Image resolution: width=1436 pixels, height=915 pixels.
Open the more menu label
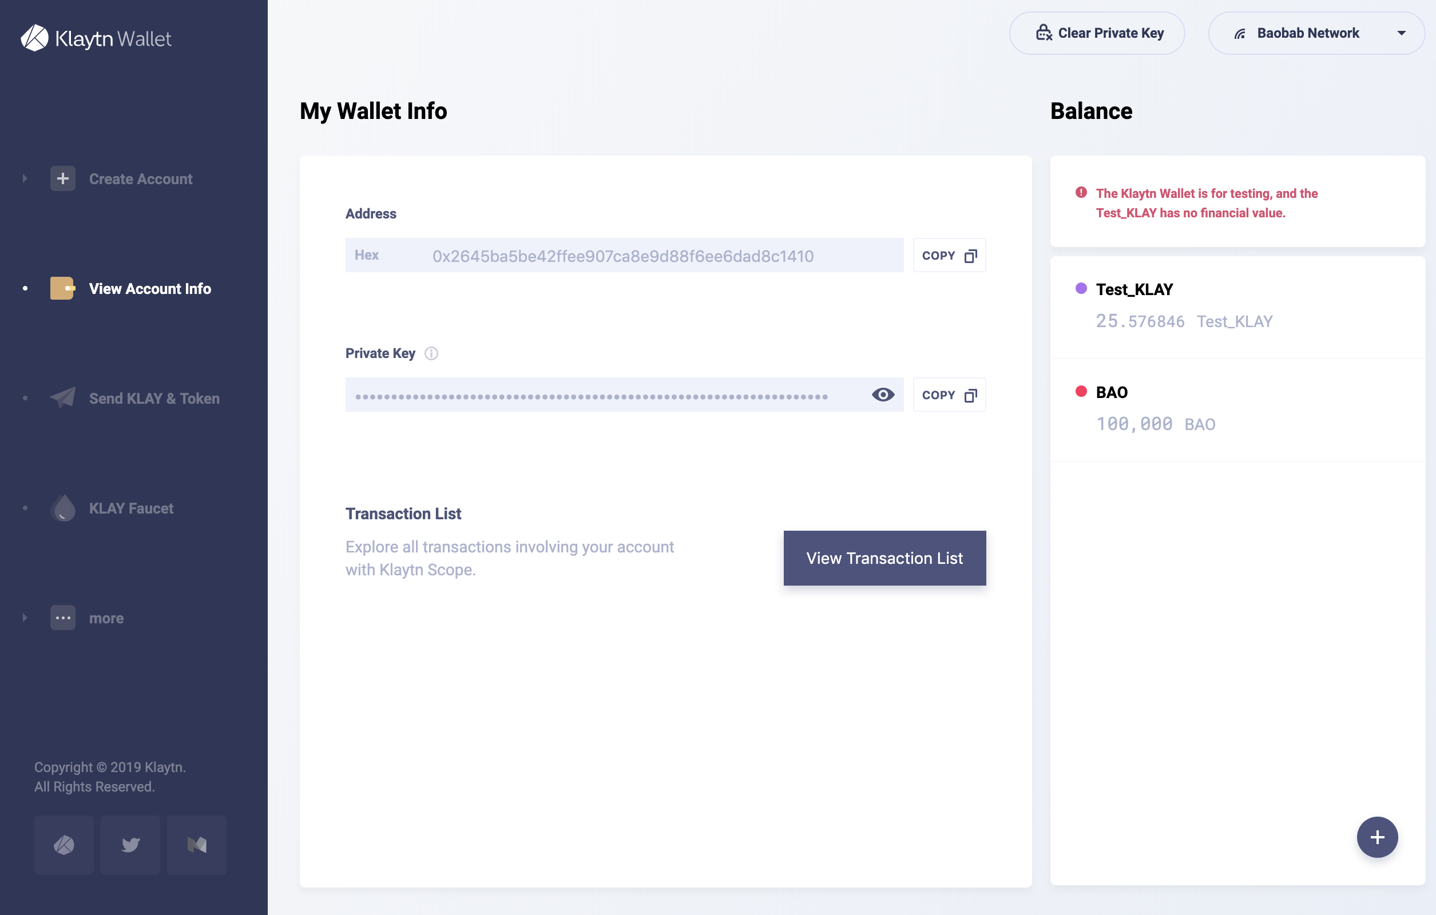(106, 618)
